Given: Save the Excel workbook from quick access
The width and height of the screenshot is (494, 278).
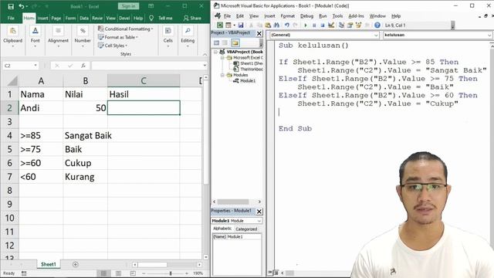Looking at the screenshot, I should [11, 6].
